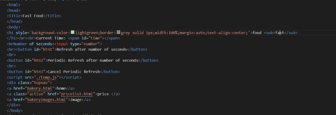Click the class="active" attribute
336x115 pixels.
pos(29,94)
